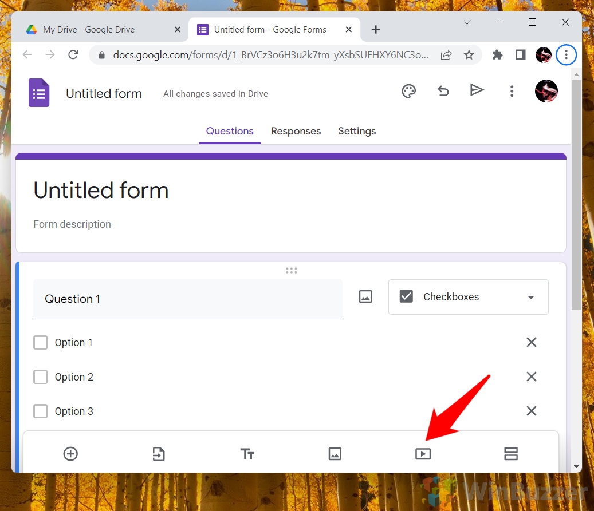Screen dimensions: 594x511
Task: Add a video to the form
Action: [423, 453]
